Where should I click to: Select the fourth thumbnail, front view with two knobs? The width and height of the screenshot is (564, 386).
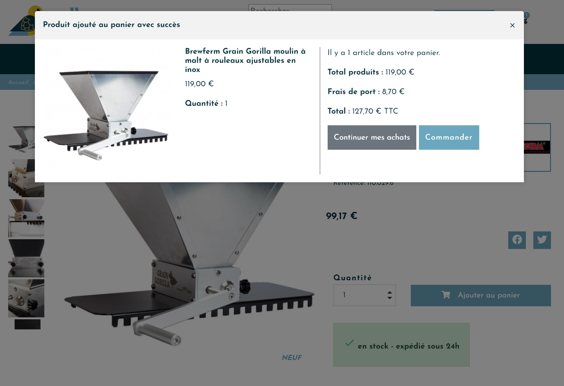(26, 258)
